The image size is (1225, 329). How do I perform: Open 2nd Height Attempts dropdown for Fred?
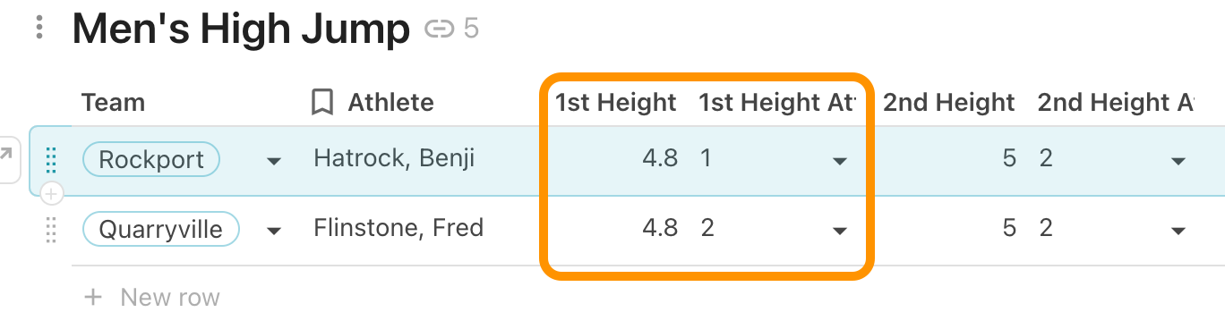pos(1178,232)
